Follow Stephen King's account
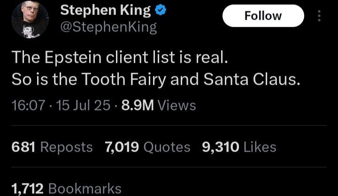The height and width of the screenshot is (196, 338). (263, 16)
